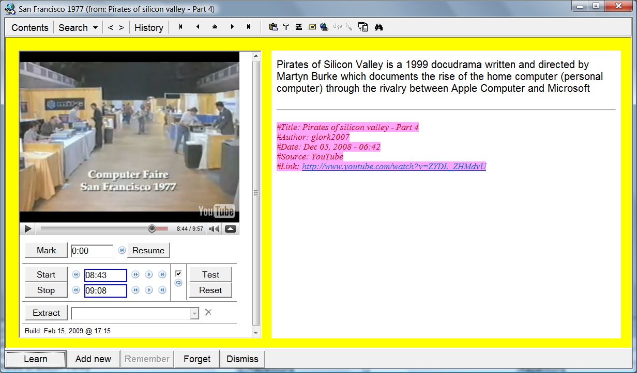Open the Contents menu item
This screenshot has height=373, width=637.
click(30, 28)
